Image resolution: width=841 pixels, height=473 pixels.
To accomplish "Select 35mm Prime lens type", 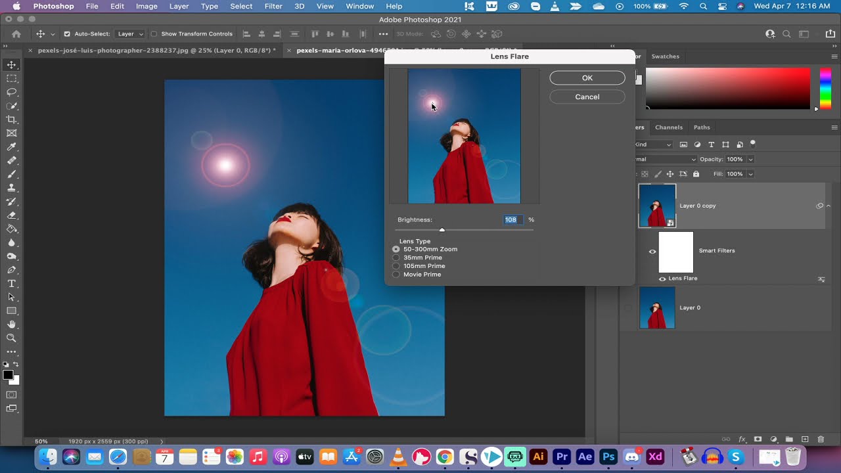I will (x=396, y=258).
